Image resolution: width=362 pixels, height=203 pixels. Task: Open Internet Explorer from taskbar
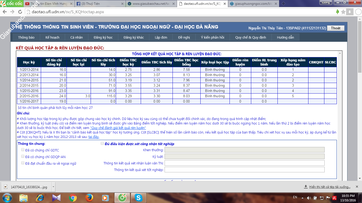pyautogui.click(x=40, y=197)
